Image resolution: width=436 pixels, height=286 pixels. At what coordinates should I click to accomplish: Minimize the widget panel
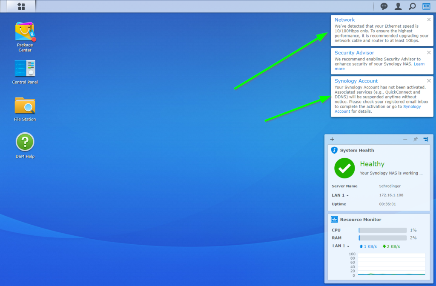pyautogui.click(x=405, y=139)
